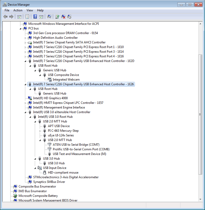This screenshot has height=210, width=205.
Task: Expand the SATA AHCI Controller node
Action: (x=25, y=43)
